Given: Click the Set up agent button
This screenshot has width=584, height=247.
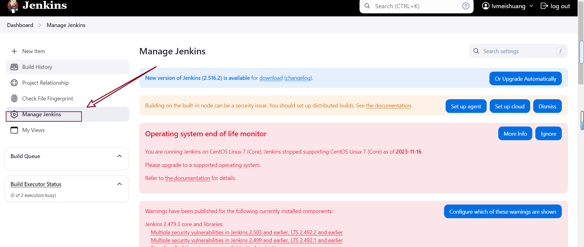Looking at the screenshot, I should tap(466, 106).
